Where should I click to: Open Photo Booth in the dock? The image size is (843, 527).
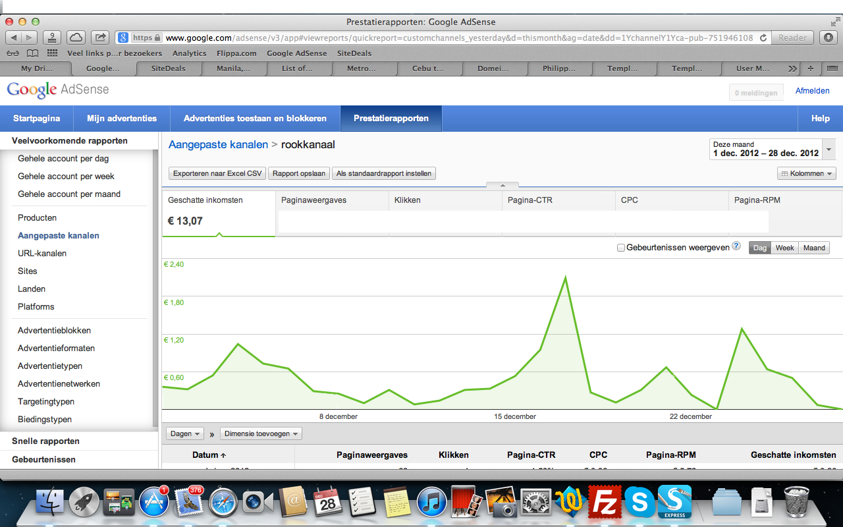point(467,503)
